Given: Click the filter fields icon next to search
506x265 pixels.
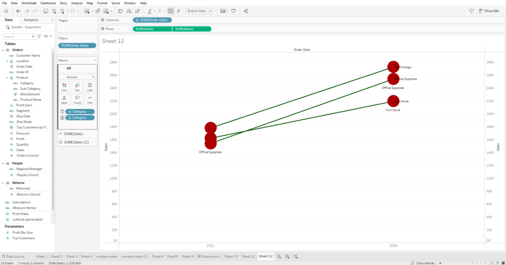Looking at the screenshot, I should [x=39, y=37].
